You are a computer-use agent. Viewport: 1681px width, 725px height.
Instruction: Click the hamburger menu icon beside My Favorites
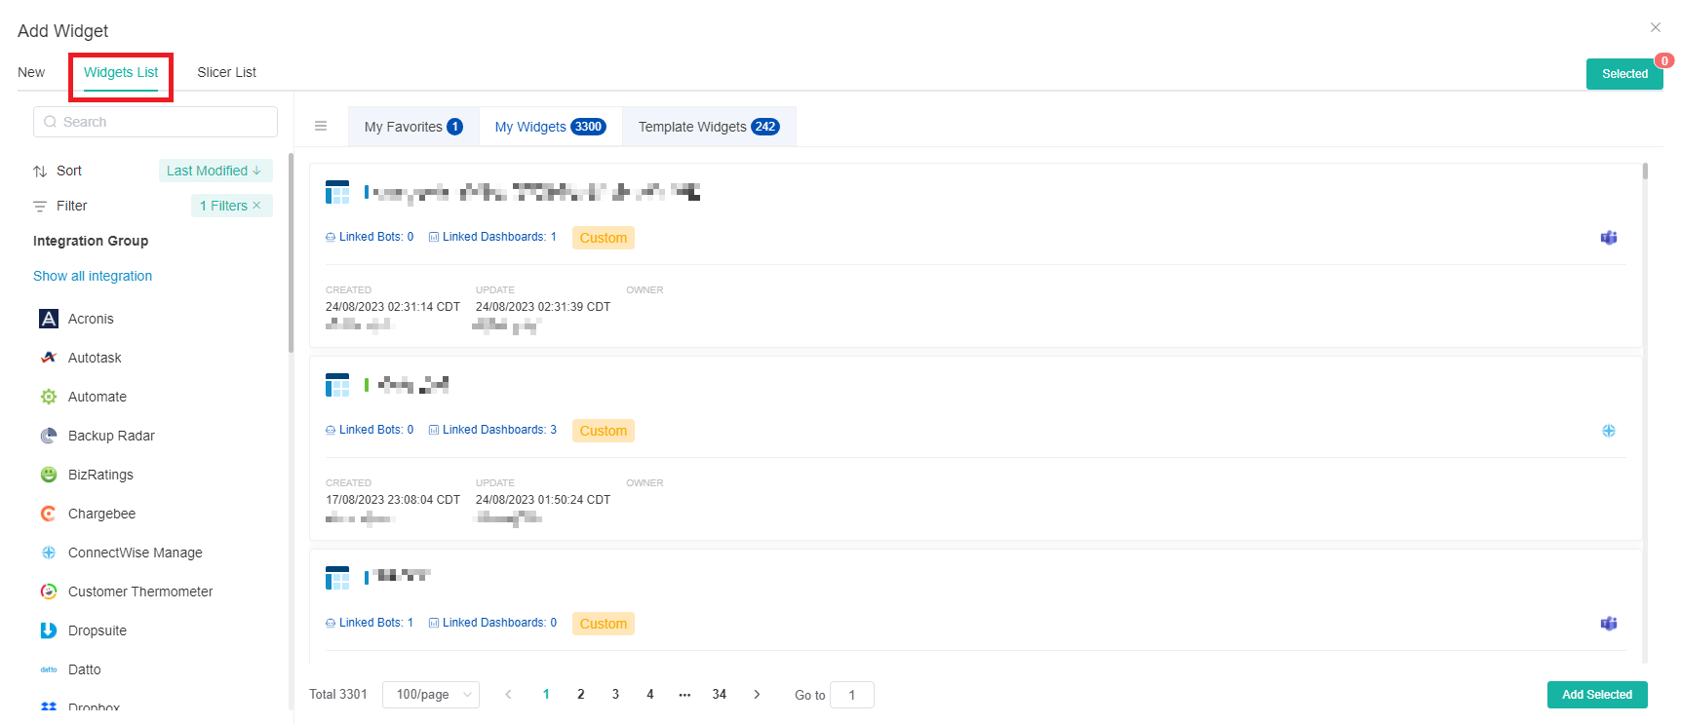coord(321,126)
